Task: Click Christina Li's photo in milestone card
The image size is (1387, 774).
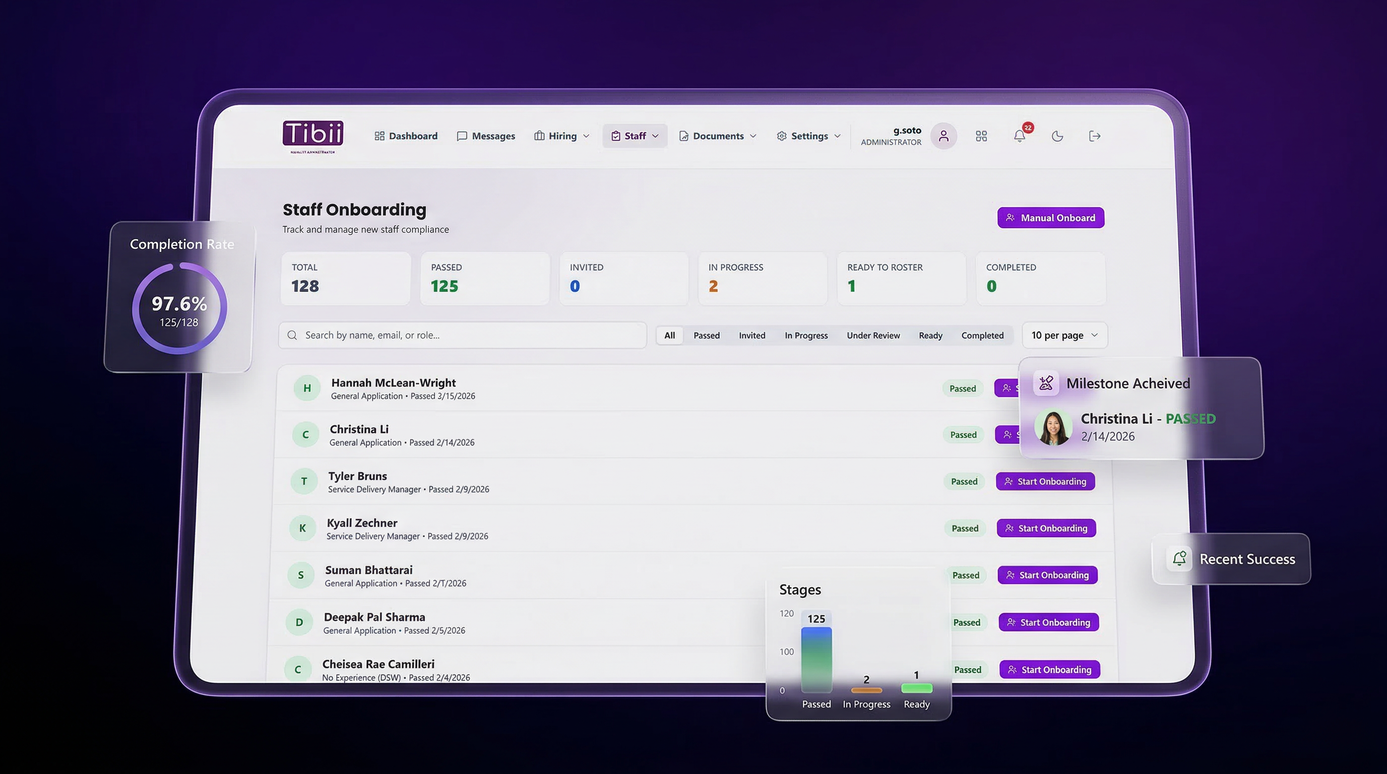Action: click(1053, 427)
